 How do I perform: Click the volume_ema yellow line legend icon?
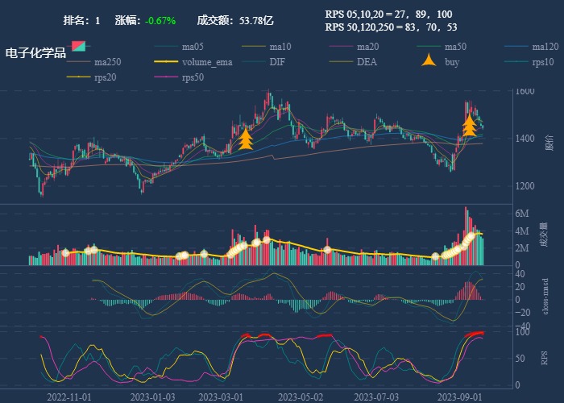[x=166, y=62]
